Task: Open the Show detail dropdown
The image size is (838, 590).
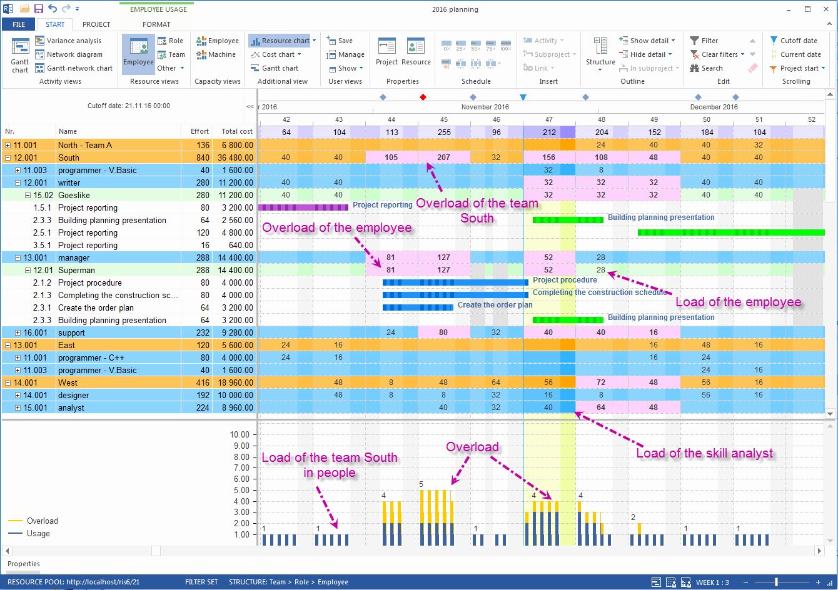Action: pyautogui.click(x=647, y=41)
